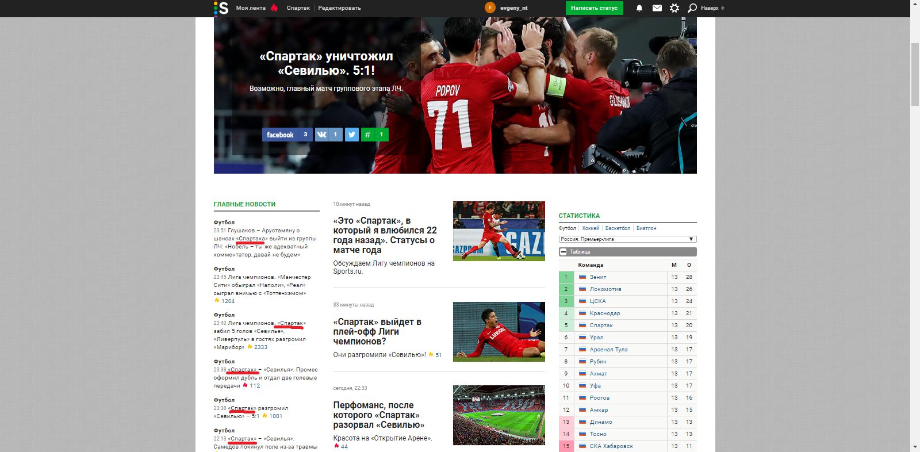Open Динамо in the standings table

pos(601,422)
